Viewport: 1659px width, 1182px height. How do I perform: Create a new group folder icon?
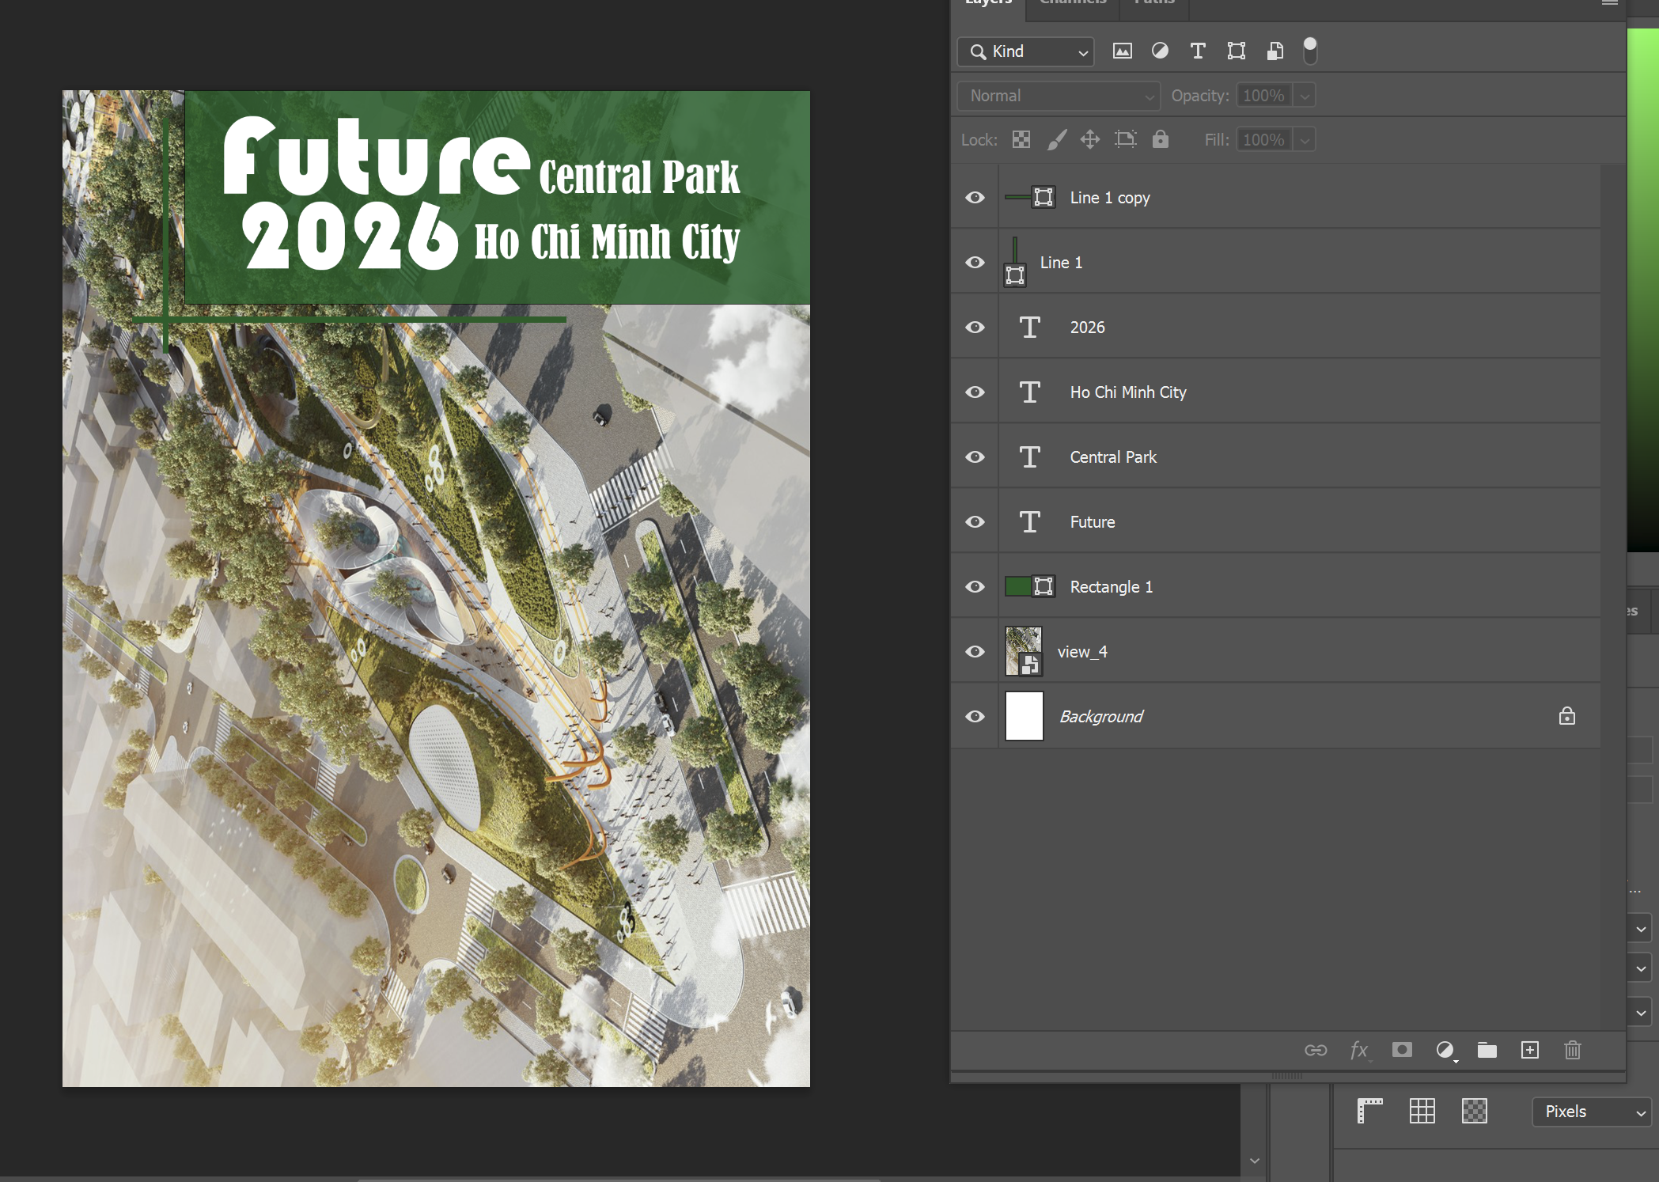tap(1487, 1050)
